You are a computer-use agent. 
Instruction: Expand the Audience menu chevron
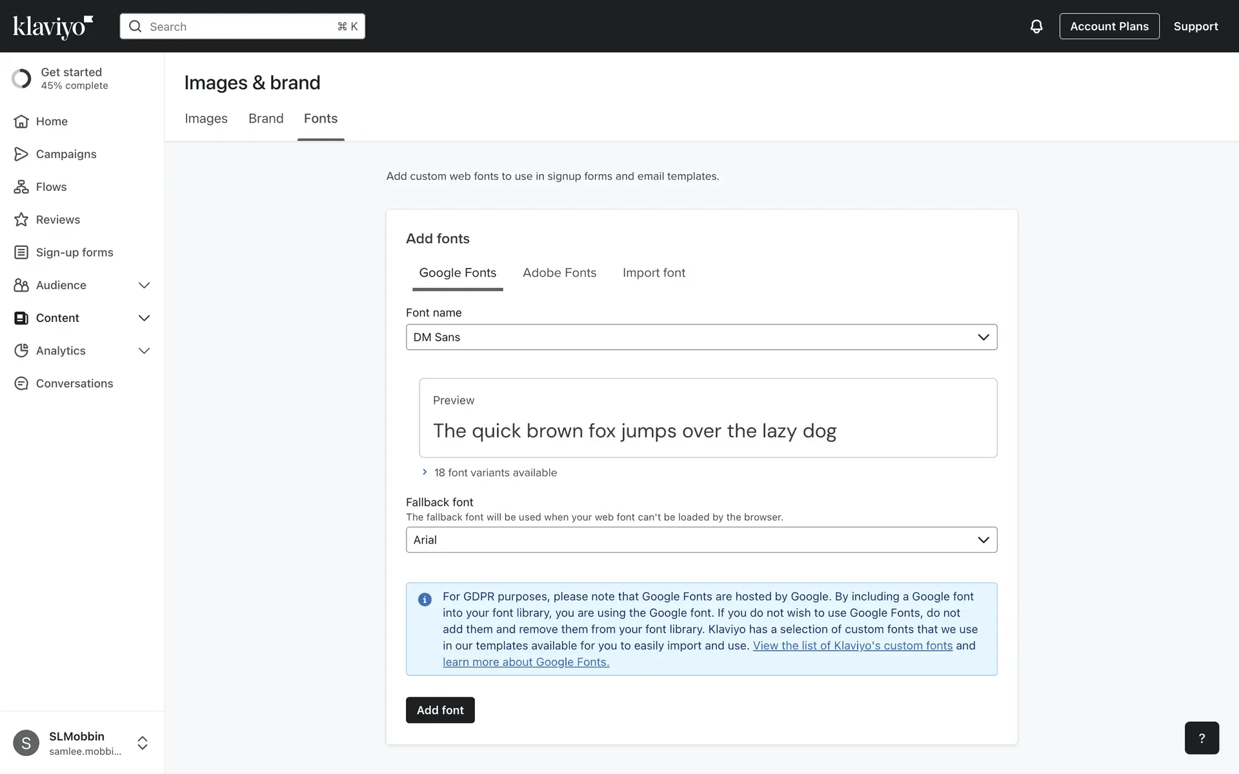[x=144, y=285]
